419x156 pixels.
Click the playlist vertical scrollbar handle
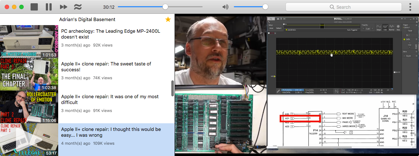(x=173, y=88)
